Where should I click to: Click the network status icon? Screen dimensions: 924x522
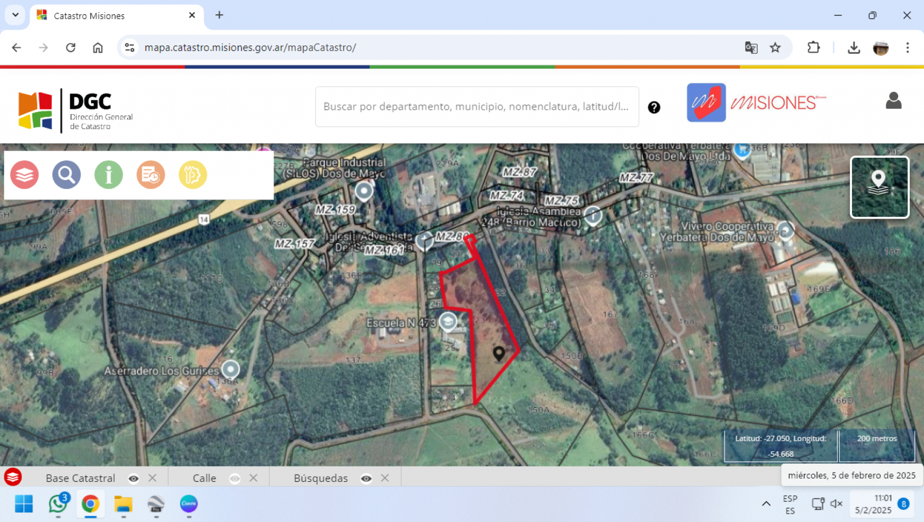point(817,504)
